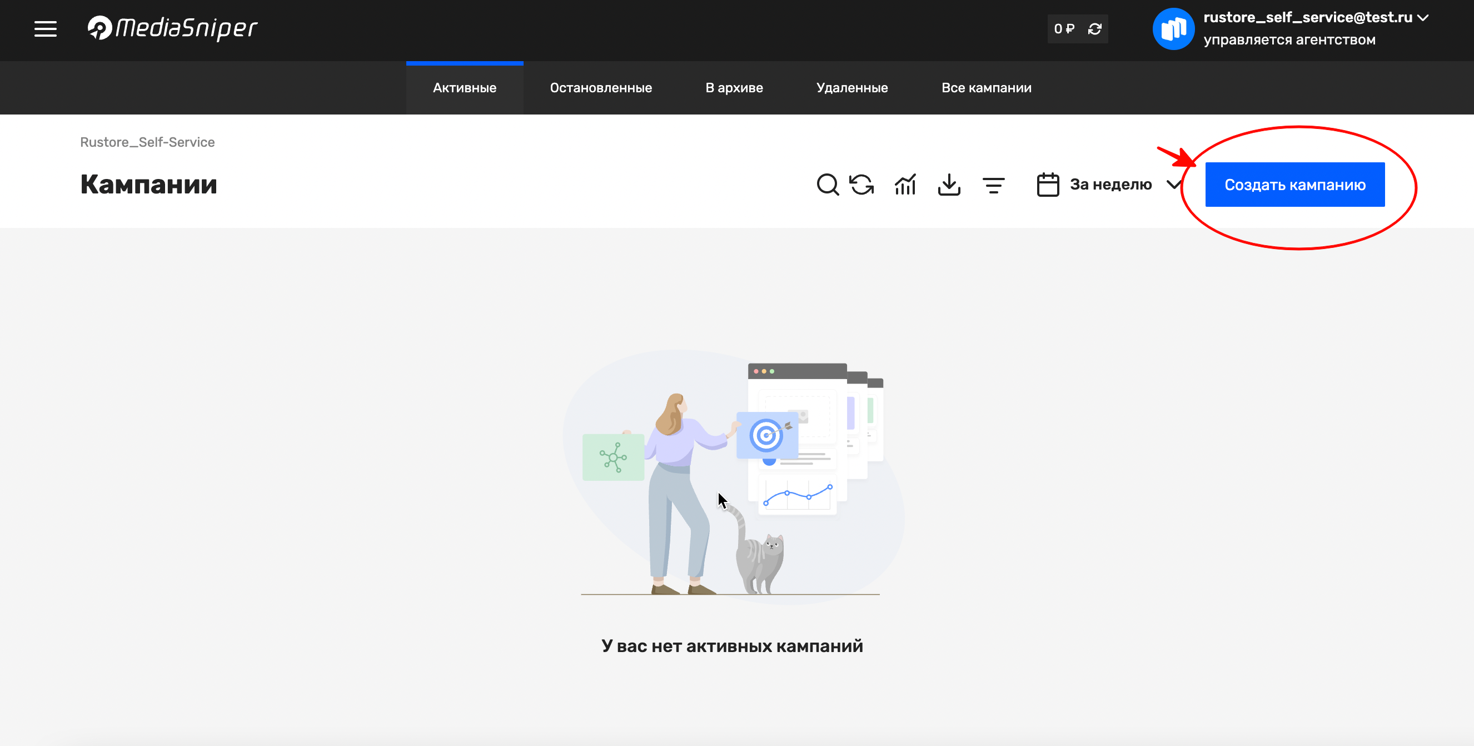
Task: Refresh the account balance
Action: tap(1094, 28)
